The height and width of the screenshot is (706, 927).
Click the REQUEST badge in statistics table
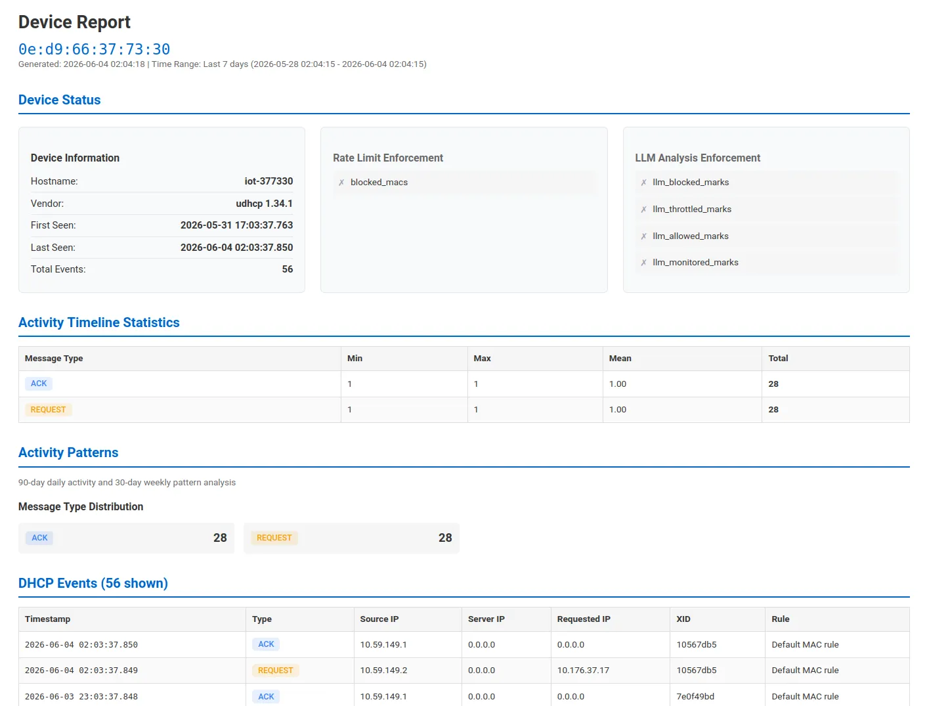48,410
